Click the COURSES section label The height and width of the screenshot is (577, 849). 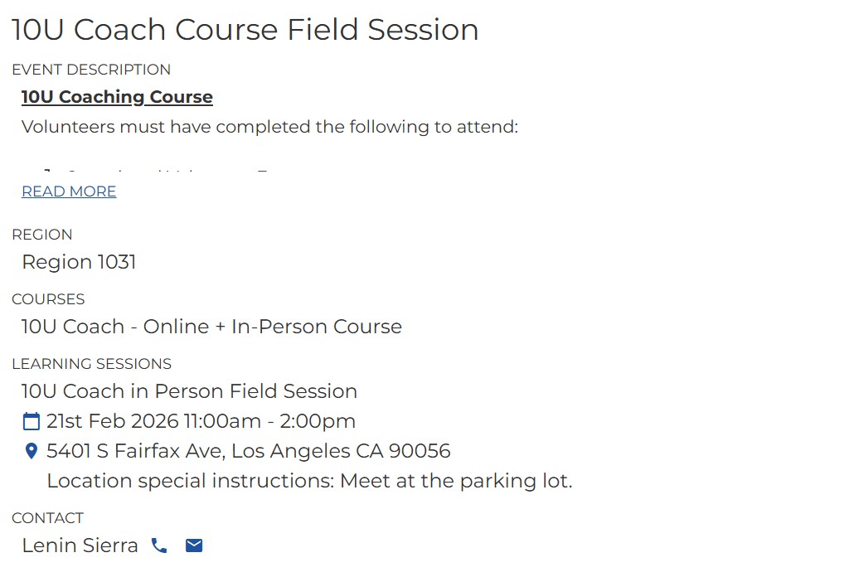(48, 299)
